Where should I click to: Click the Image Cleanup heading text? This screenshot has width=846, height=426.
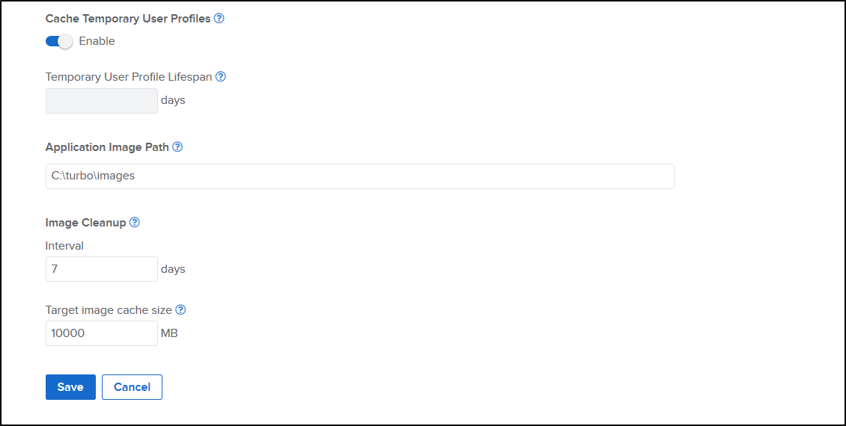click(85, 223)
